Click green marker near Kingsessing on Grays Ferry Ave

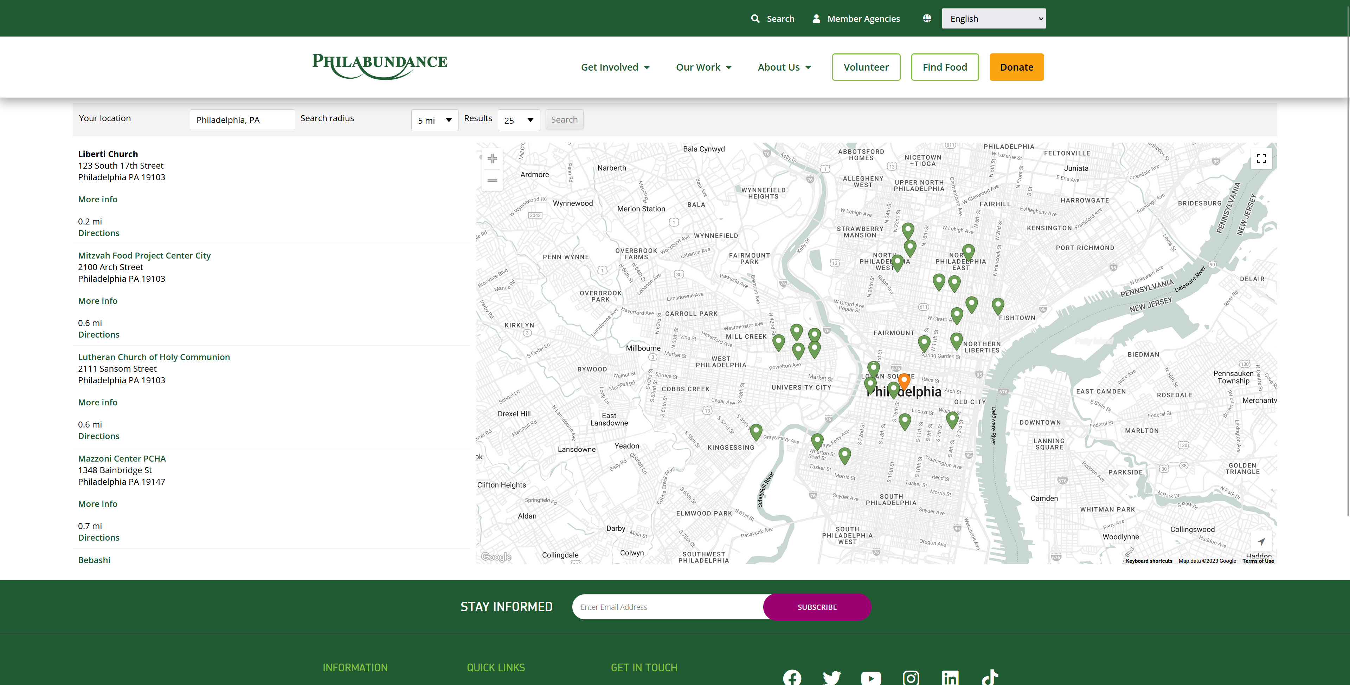point(756,432)
